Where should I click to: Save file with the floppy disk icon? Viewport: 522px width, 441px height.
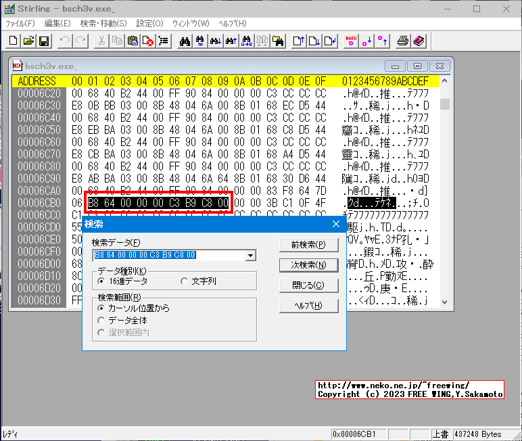44,41
